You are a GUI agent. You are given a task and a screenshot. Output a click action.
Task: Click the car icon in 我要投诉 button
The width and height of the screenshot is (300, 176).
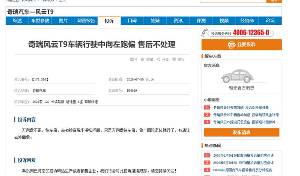pyautogui.click(x=231, y=45)
